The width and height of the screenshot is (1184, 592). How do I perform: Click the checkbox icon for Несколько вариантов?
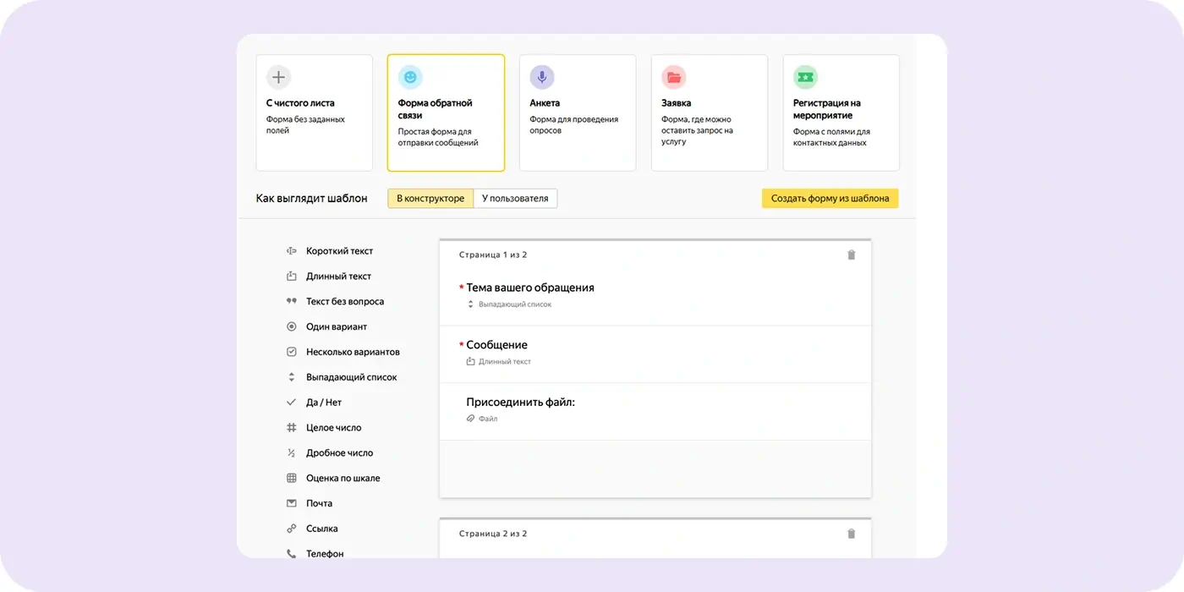pyautogui.click(x=291, y=352)
